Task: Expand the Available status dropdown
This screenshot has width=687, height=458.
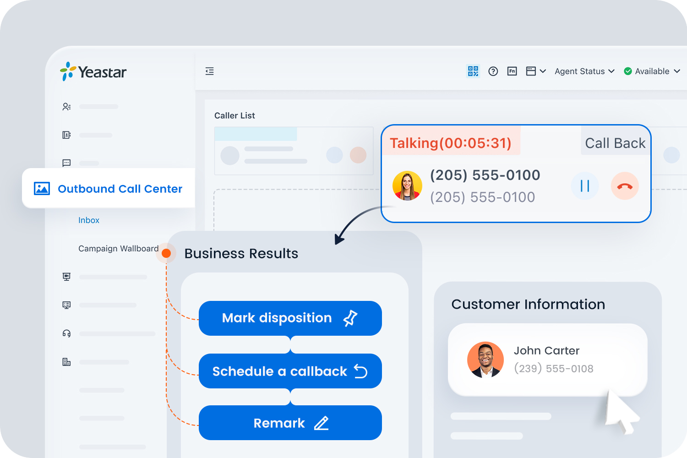Action: pyautogui.click(x=652, y=71)
